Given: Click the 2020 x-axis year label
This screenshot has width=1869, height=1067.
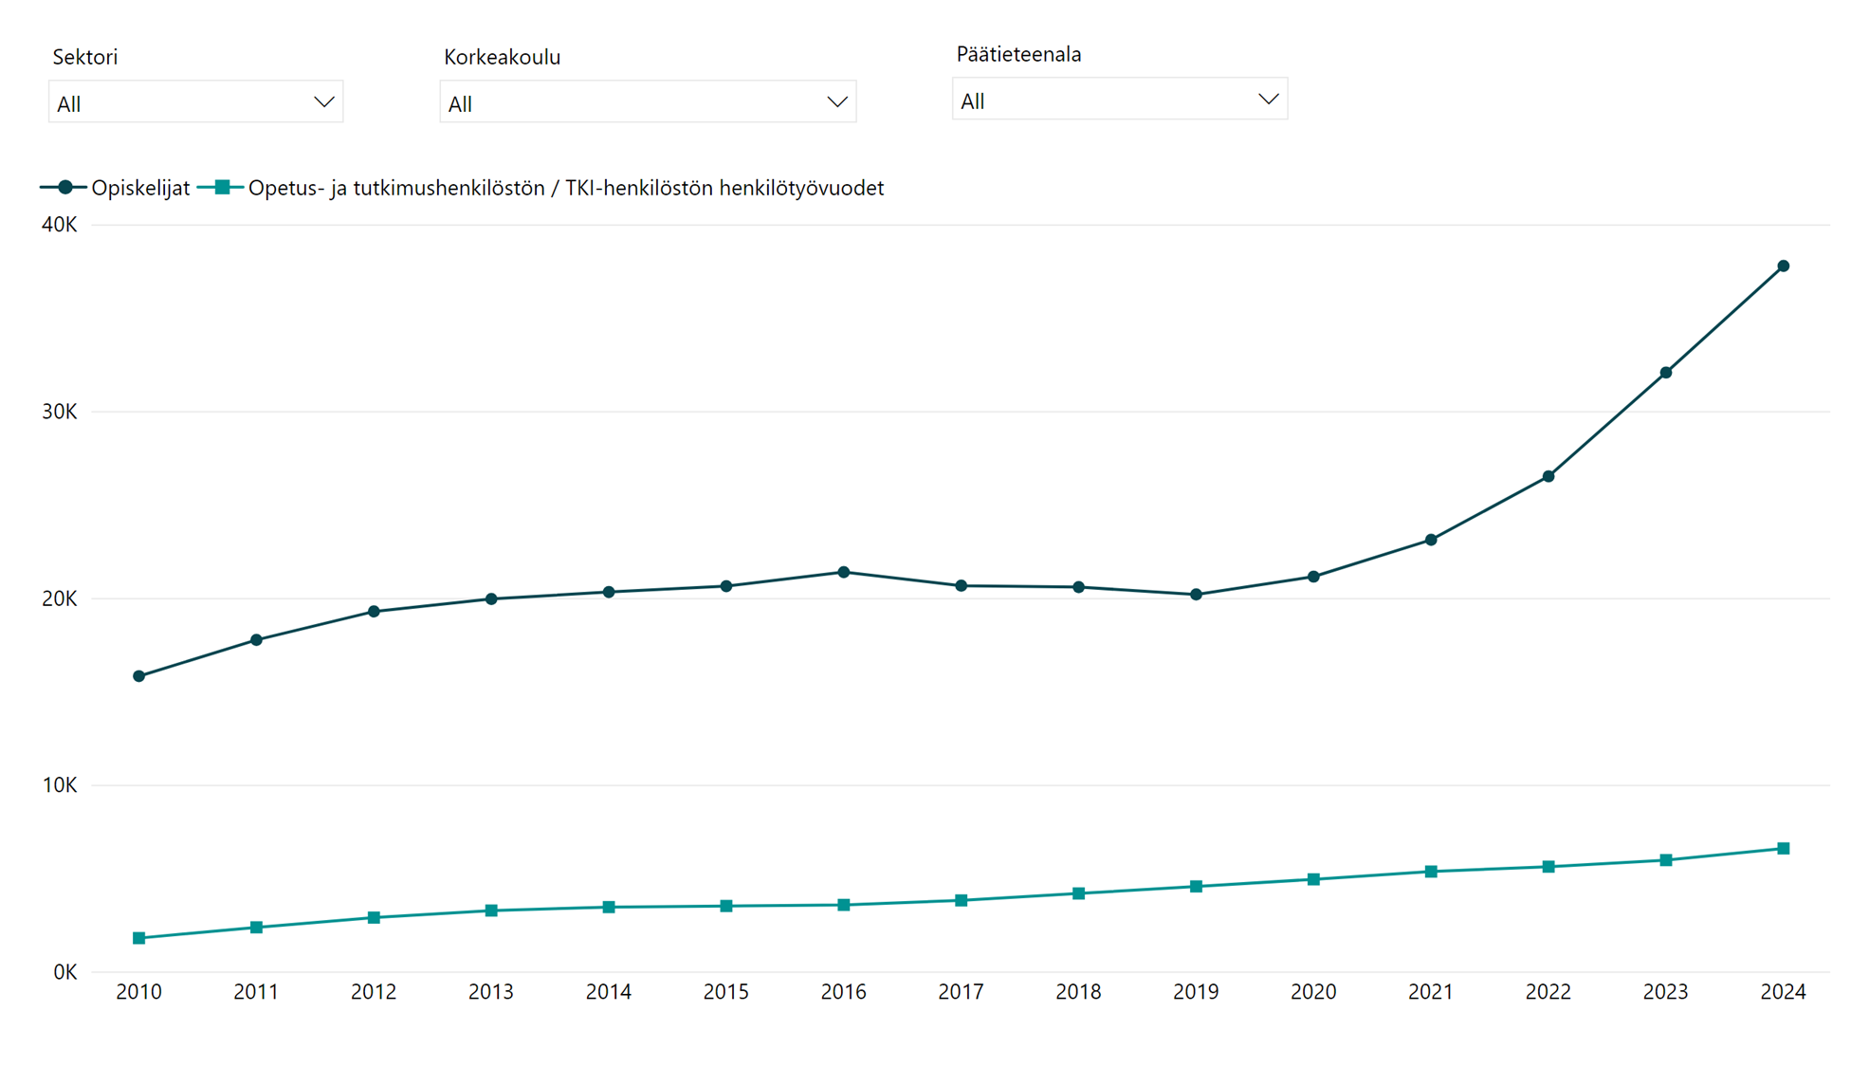Looking at the screenshot, I should (x=1313, y=992).
